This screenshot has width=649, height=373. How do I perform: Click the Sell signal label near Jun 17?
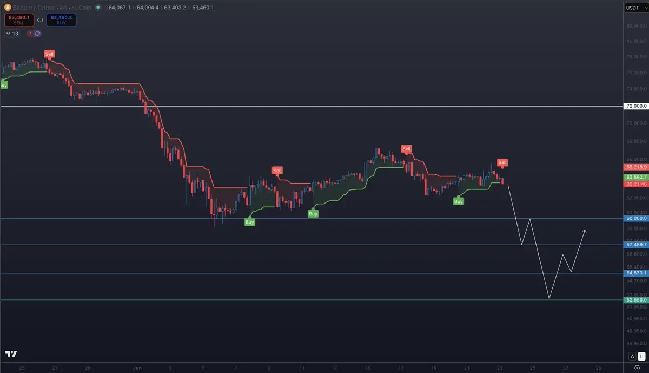406,149
